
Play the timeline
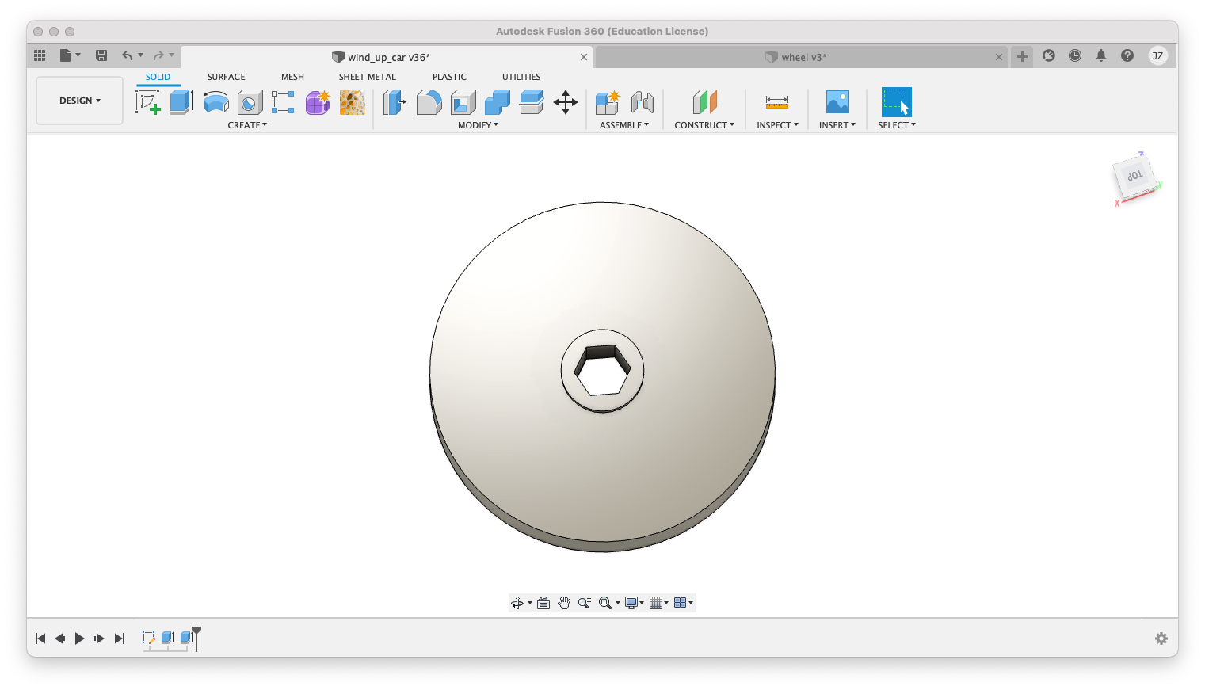click(79, 639)
